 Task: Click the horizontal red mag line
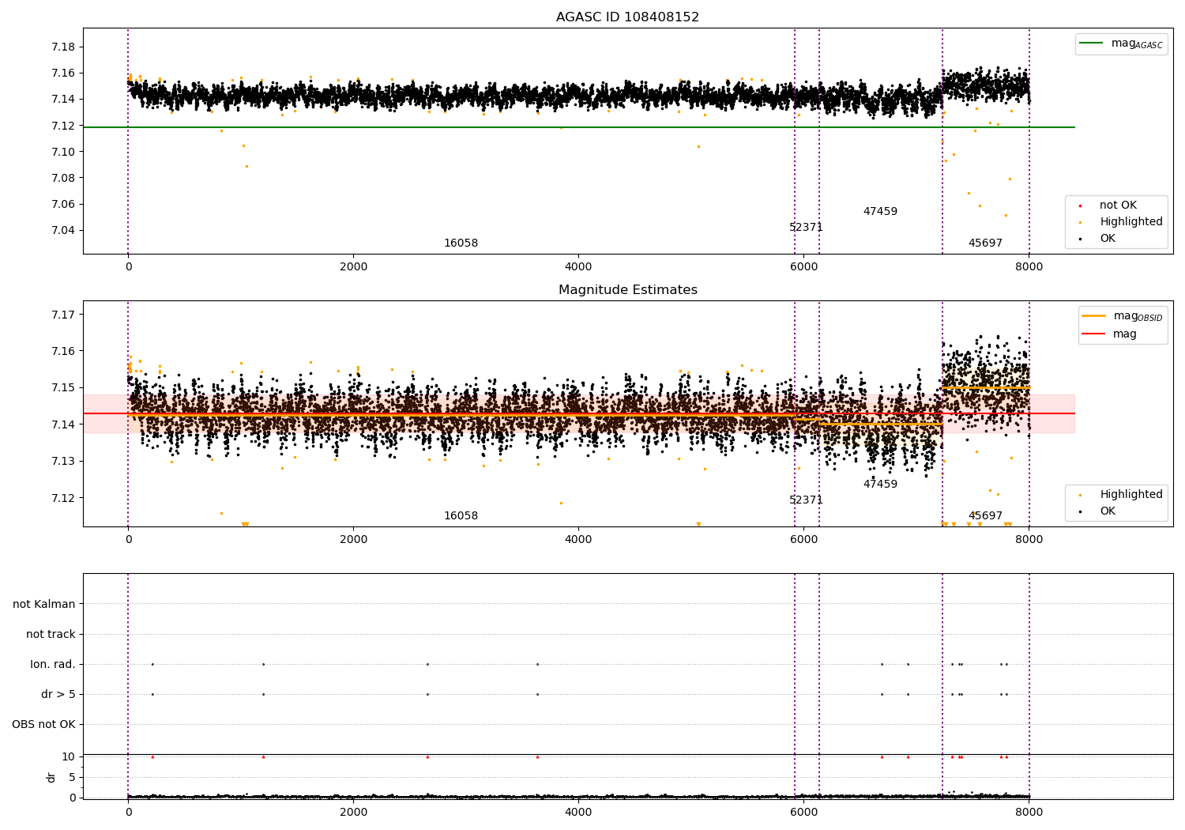point(579,413)
